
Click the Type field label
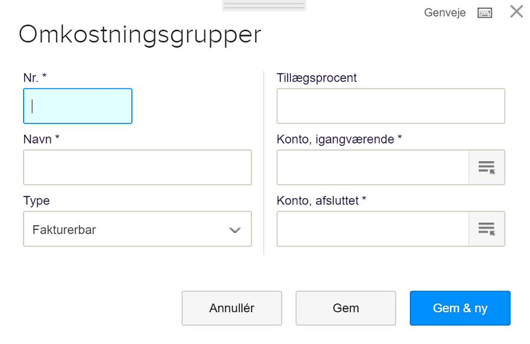(37, 201)
